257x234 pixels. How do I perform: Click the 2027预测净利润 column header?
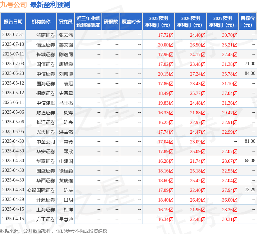pyautogui.click(x=223, y=22)
